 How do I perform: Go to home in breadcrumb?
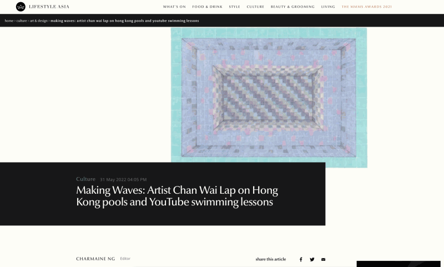tap(9, 21)
